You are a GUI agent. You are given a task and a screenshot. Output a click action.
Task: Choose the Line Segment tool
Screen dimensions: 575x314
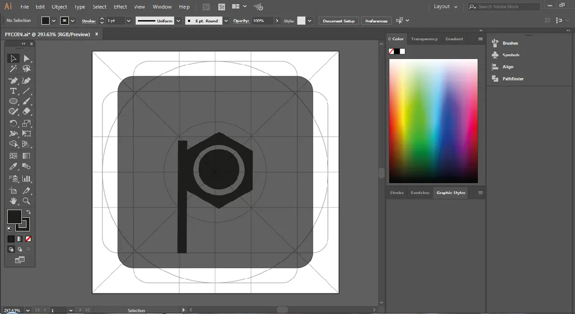tap(27, 91)
